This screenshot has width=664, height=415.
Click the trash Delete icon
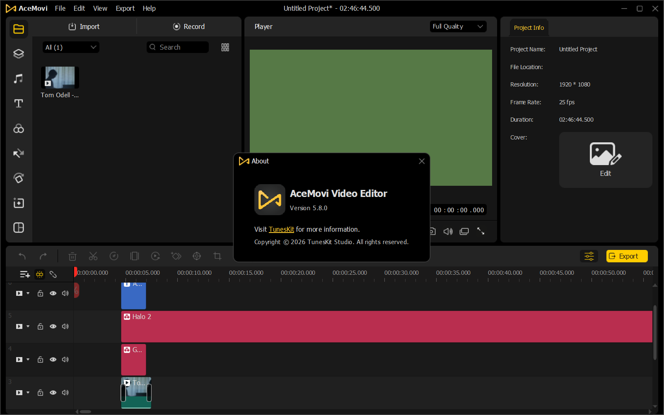tap(72, 257)
